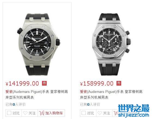The height and width of the screenshot is (119, 152).
Task: Click the 券 coupon icon beside ¥158999.00
Action: point(119,83)
